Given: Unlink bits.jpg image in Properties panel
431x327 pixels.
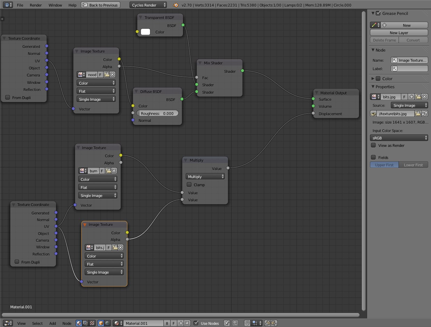Looking at the screenshot, I should (425, 97).
